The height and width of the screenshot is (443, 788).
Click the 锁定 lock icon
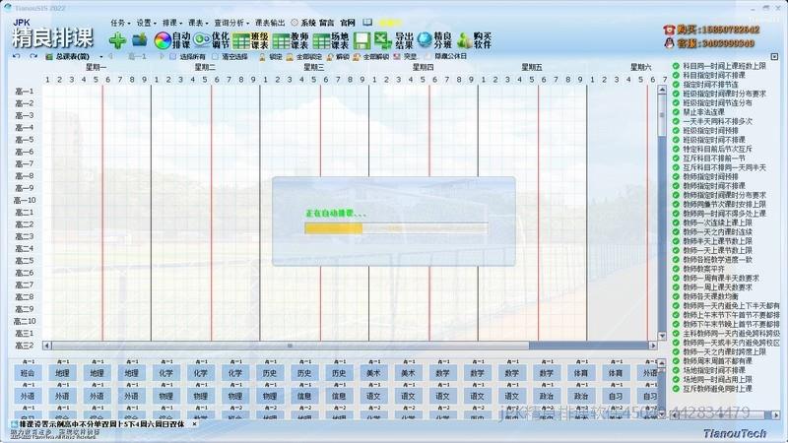[262, 57]
